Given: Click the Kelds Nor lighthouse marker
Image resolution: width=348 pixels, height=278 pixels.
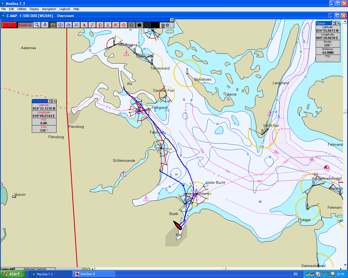Looking at the screenshot, I should 262,132.
